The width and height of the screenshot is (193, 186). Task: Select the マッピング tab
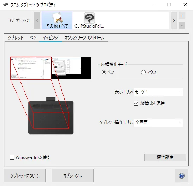point(50,37)
